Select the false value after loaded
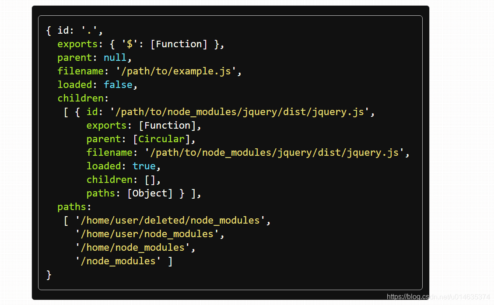Screen dimensions: 494x305 click(x=118, y=84)
